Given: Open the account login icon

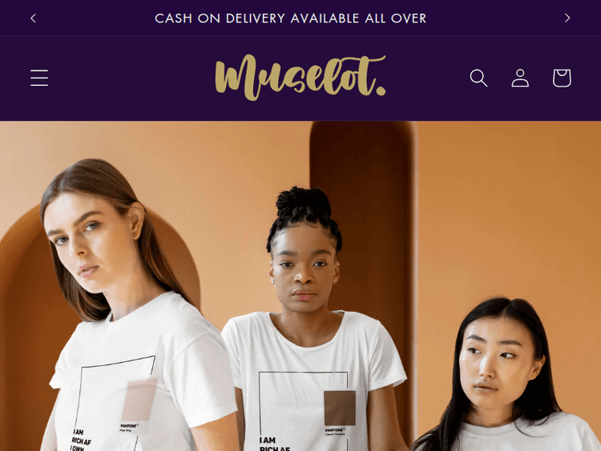Looking at the screenshot, I should pos(520,78).
